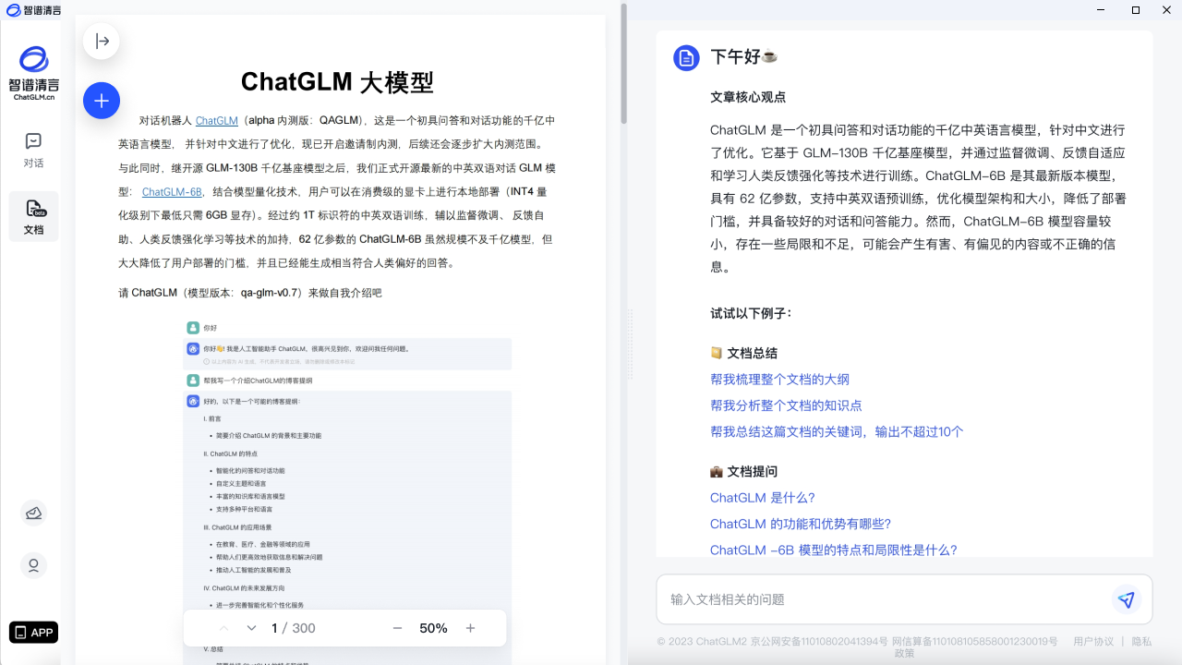Click the blue plus upload icon

[102, 100]
